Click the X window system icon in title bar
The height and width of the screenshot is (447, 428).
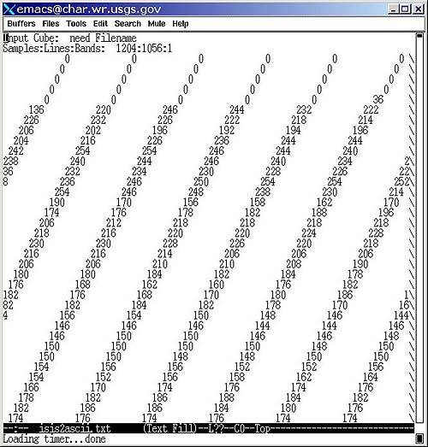click(x=9, y=9)
